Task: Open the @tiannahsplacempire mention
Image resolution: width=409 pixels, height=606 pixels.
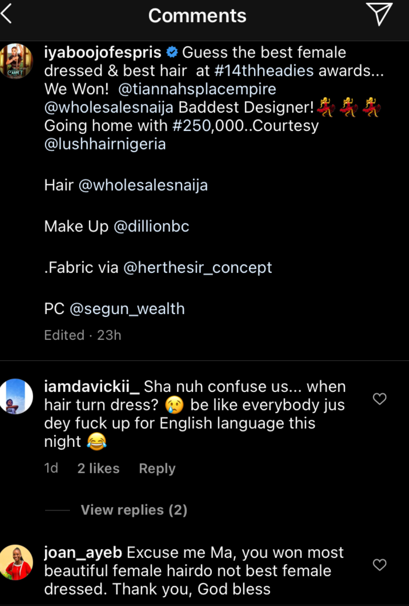Action: (197, 89)
